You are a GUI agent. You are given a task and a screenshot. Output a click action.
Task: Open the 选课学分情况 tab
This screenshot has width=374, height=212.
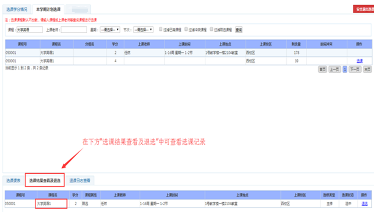point(17,9)
